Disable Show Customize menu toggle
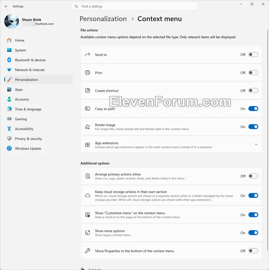Viewport: 269px width, 270px height. [x=253, y=215]
